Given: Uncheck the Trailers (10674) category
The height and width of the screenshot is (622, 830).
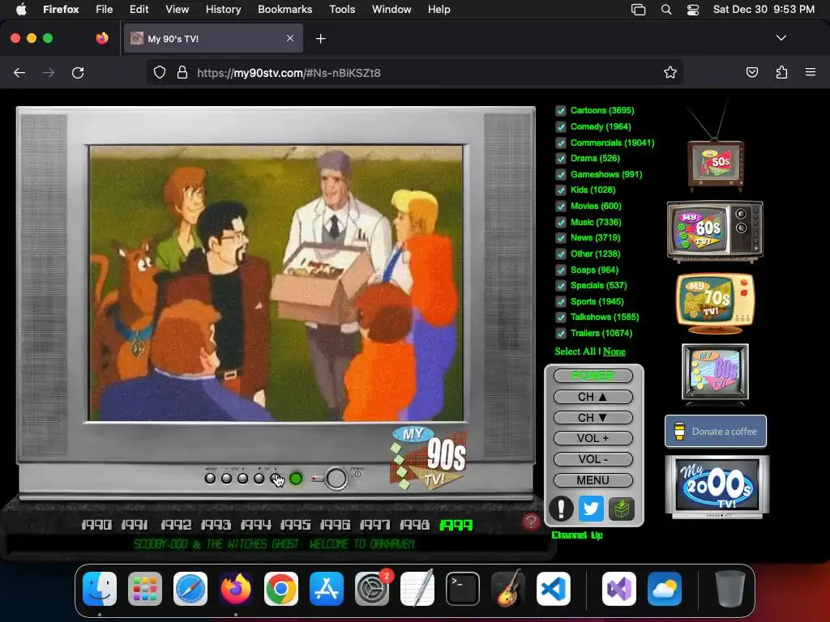Looking at the screenshot, I should pos(561,333).
